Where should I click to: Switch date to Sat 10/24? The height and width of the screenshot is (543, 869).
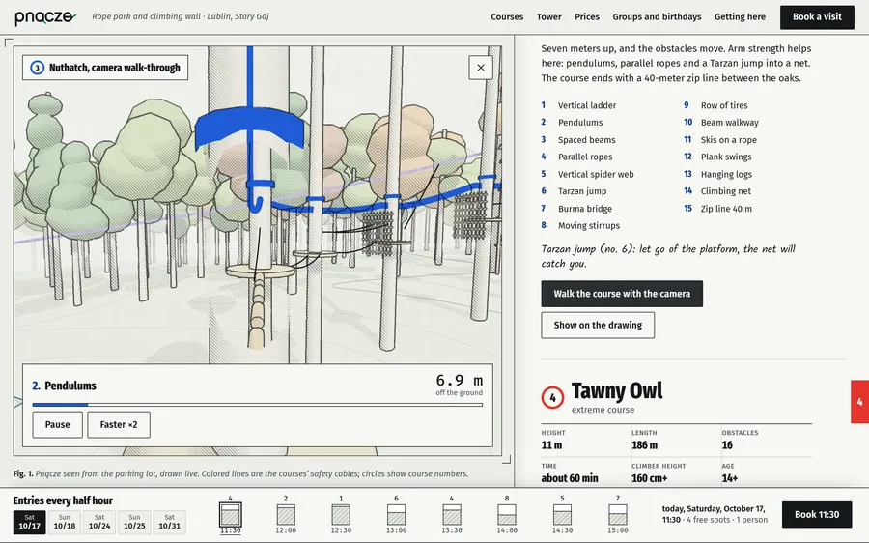coord(99,522)
